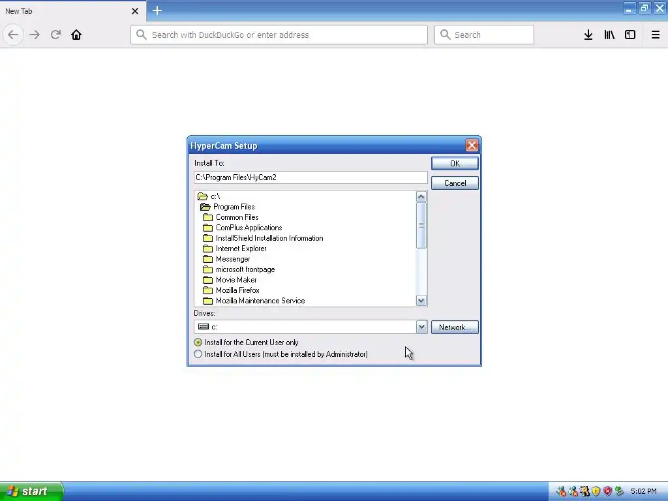Viewport: 668px width, 501px height.
Task: Click the Rocky horse tray icon
Action: [584, 492]
